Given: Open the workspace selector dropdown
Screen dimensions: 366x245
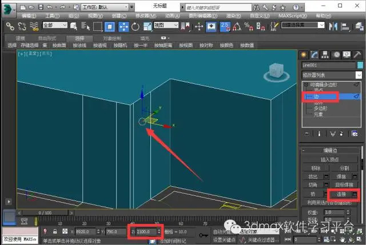Looking at the screenshot, I should (105, 7).
